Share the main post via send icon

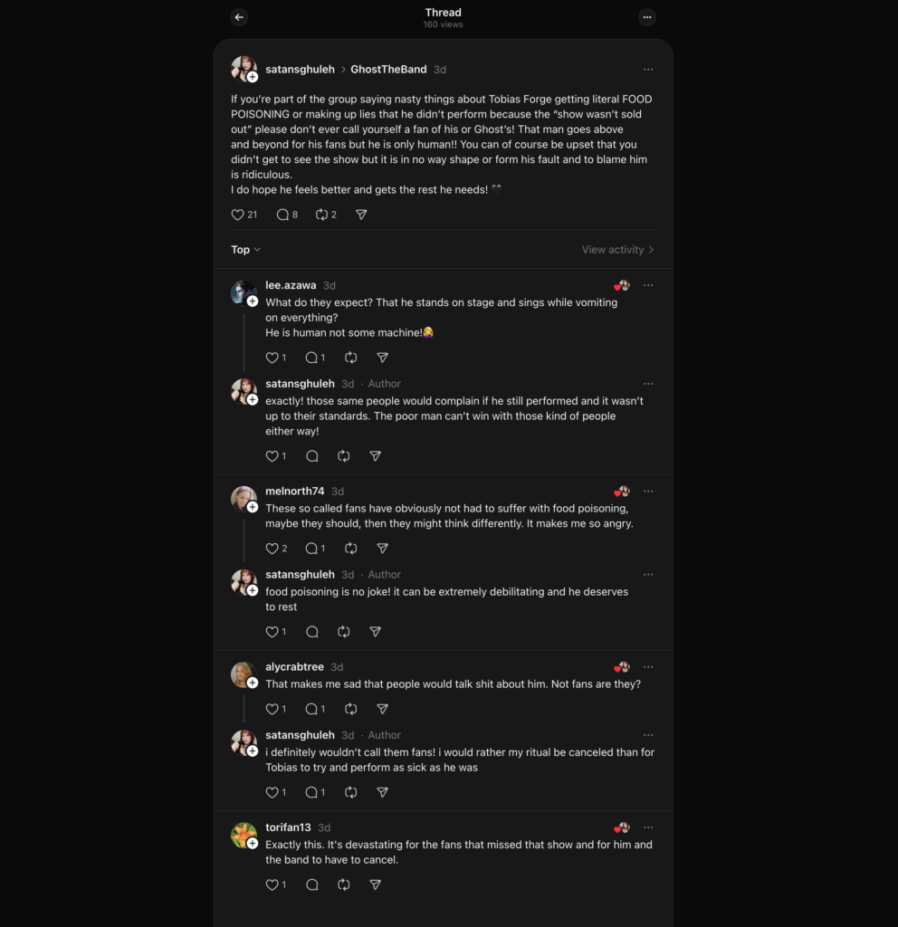[x=361, y=215]
